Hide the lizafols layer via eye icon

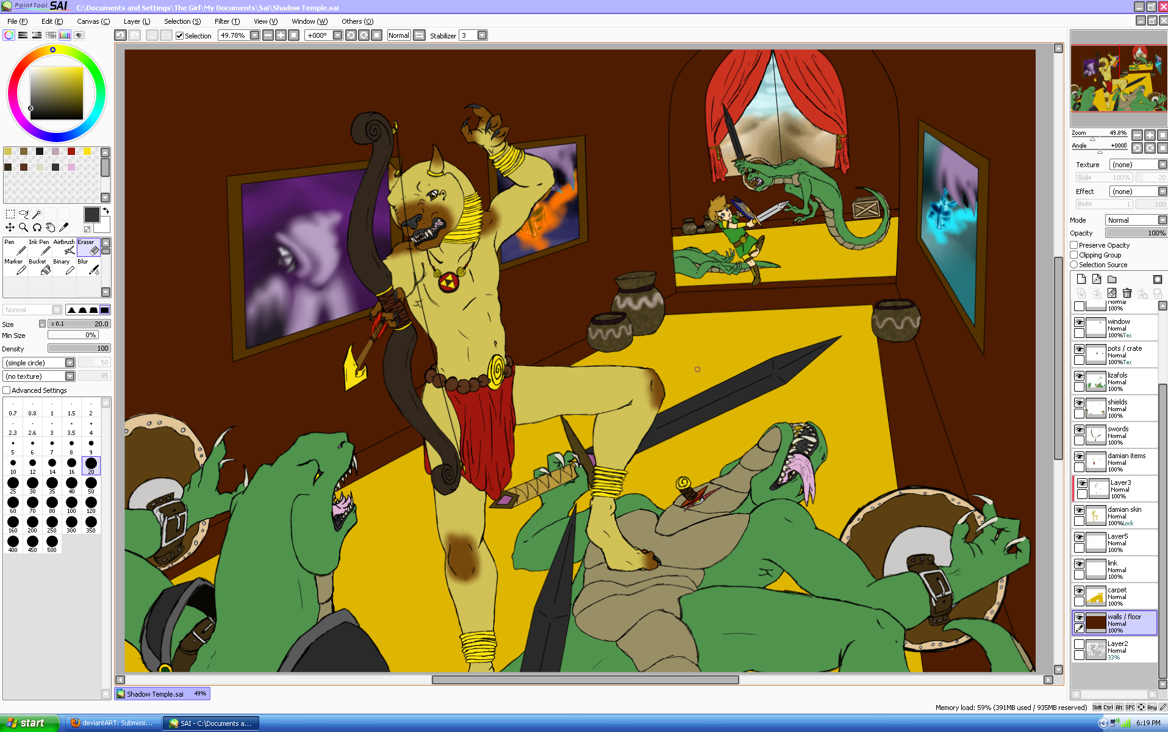[1080, 376]
